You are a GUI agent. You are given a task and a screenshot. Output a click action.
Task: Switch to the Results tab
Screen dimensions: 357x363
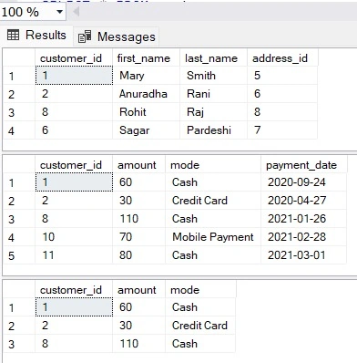[36, 36]
